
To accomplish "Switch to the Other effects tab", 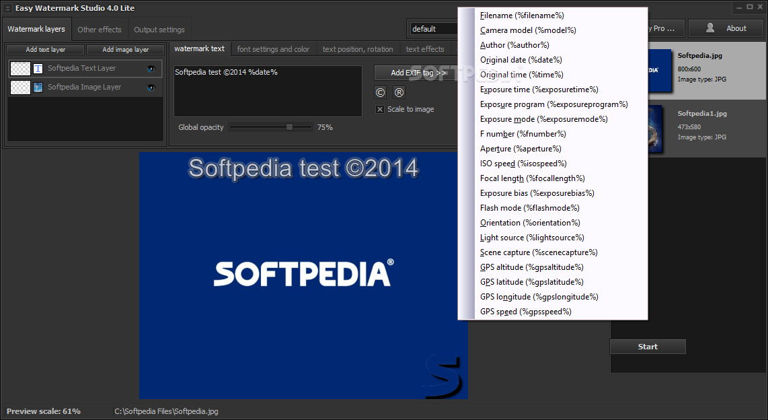I will pyautogui.click(x=100, y=30).
